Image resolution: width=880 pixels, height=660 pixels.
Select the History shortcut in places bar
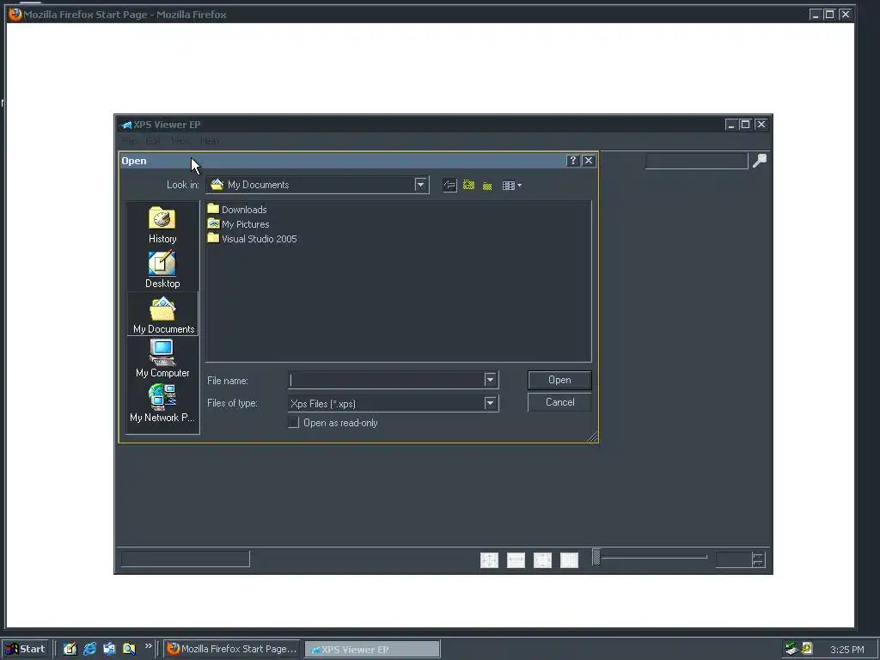[x=162, y=225]
